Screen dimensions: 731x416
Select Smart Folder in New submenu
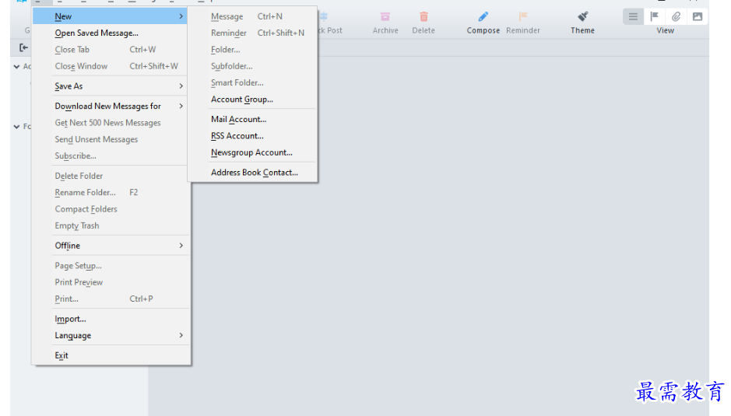click(x=253, y=83)
